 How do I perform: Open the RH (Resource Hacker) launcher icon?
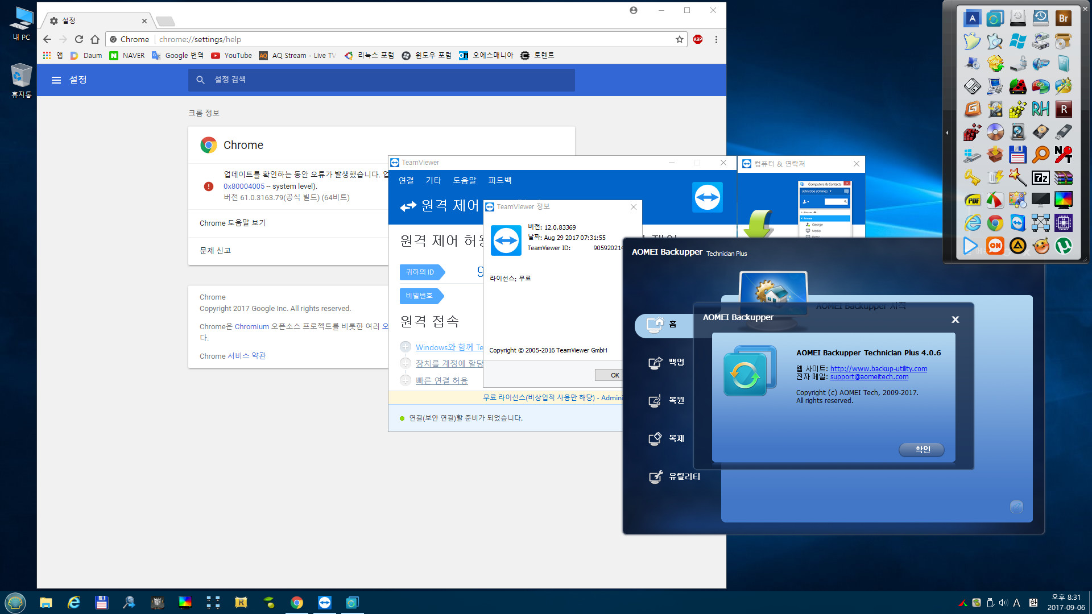coord(1040,109)
